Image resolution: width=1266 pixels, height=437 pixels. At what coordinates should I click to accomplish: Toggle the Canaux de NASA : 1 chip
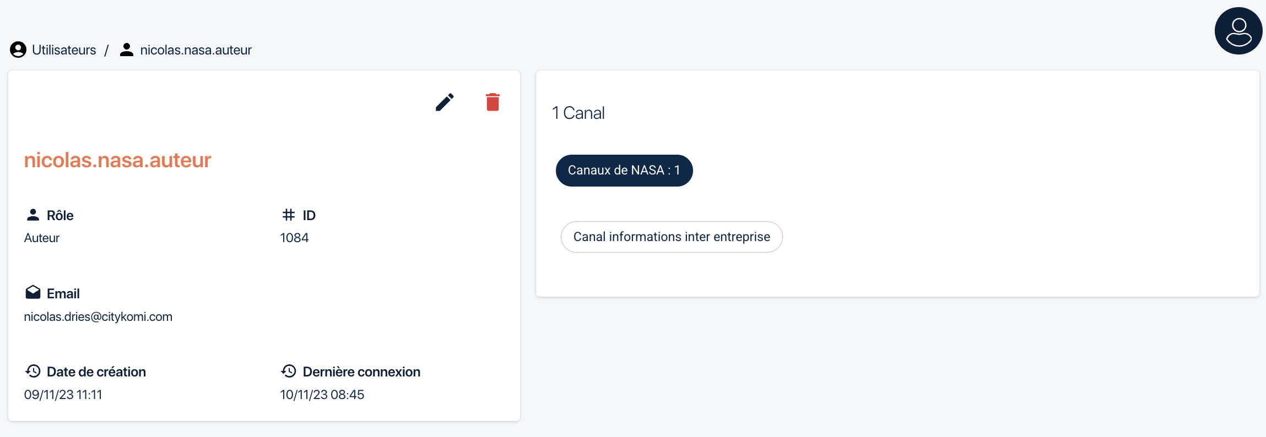pyautogui.click(x=624, y=171)
